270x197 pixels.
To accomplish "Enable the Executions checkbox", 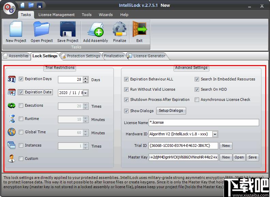I will (x=21, y=105).
